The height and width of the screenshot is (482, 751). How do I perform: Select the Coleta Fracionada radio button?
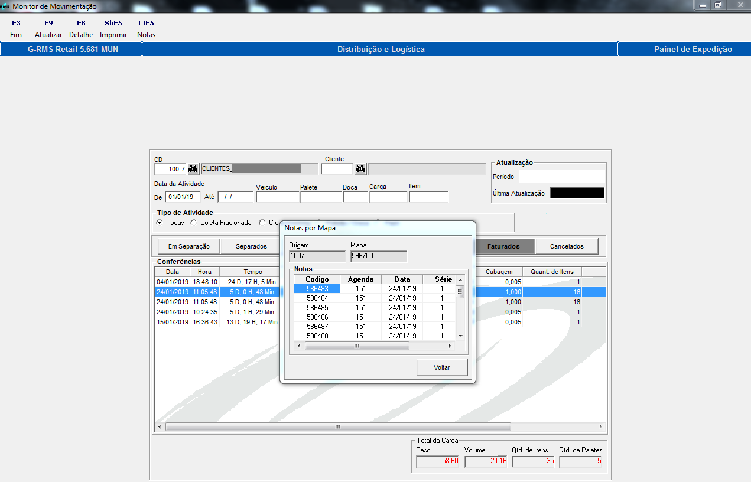tap(193, 223)
